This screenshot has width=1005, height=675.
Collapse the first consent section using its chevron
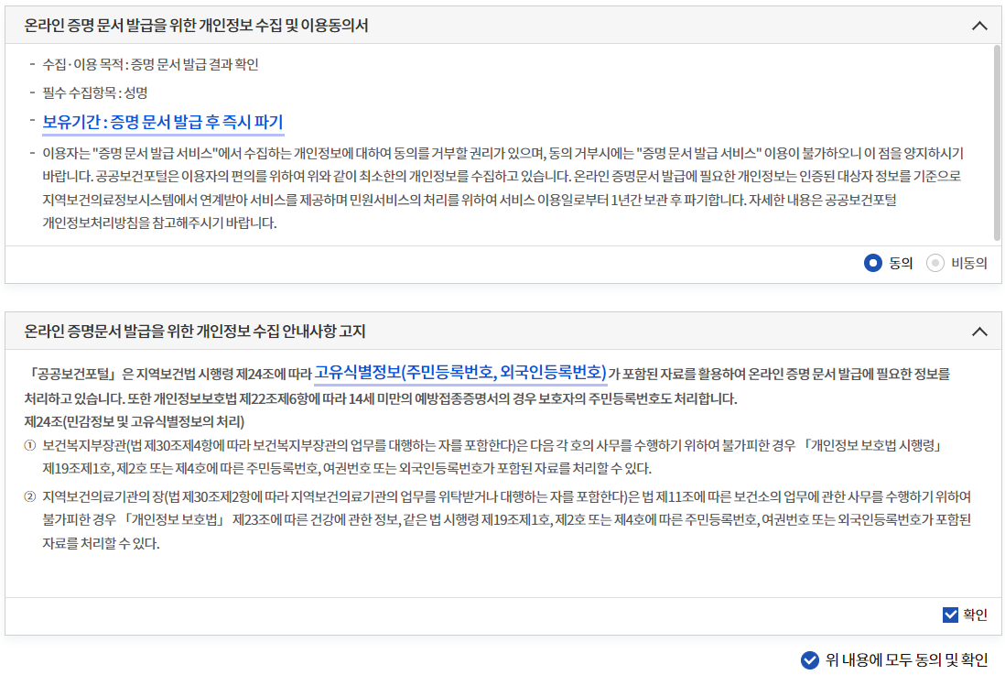pos(979,26)
